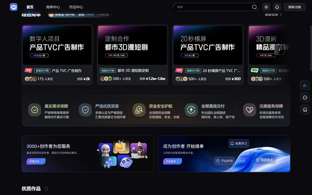Refresh 优质作品 with the reload icon

pos(47,188)
